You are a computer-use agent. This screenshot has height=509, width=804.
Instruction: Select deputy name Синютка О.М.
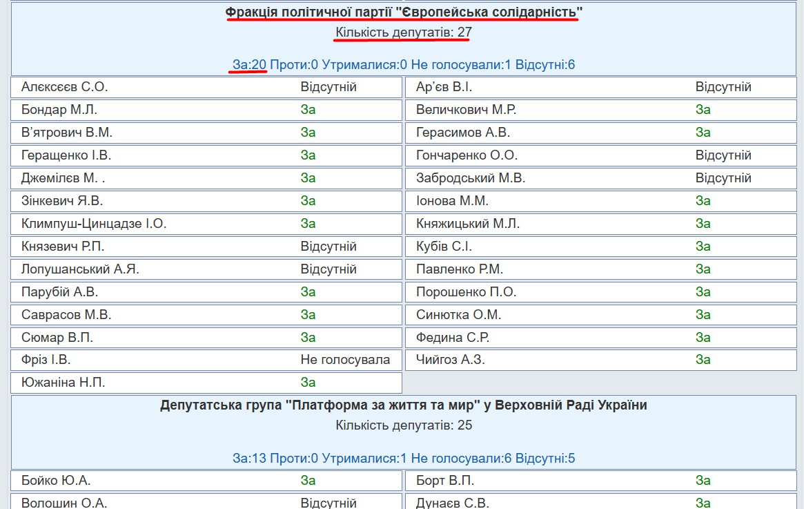tap(458, 314)
